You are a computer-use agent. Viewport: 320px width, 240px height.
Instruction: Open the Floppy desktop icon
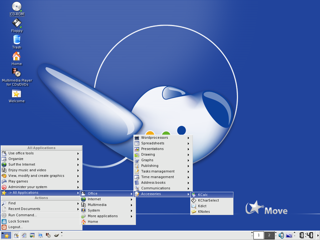click(x=17, y=26)
